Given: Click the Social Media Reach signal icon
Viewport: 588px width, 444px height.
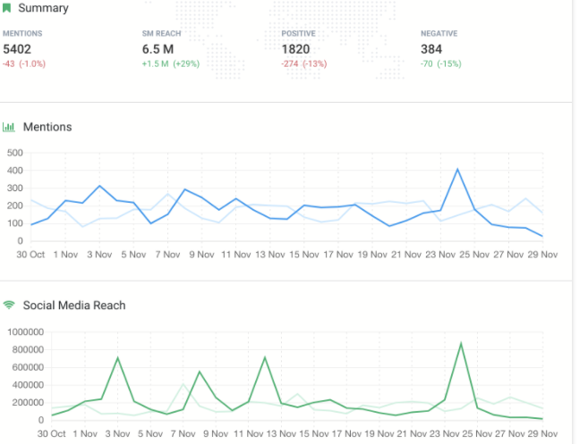Looking at the screenshot, I should [x=9, y=305].
